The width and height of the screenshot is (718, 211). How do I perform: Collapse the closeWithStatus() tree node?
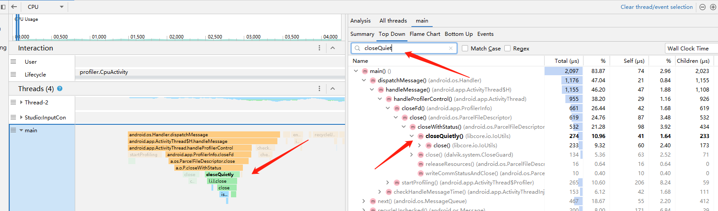[x=403, y=127]
